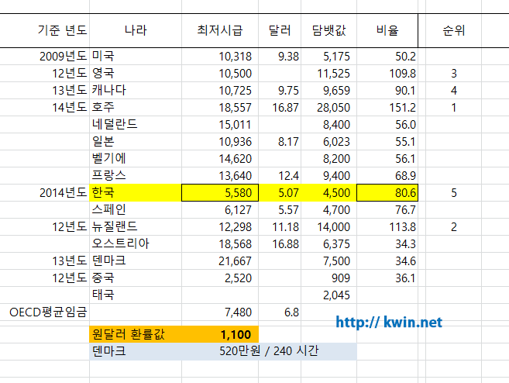Viewport: 509px width, 383px height.
Task: Select the OECD평균임금 row label
Action: [x=48, y=312]
